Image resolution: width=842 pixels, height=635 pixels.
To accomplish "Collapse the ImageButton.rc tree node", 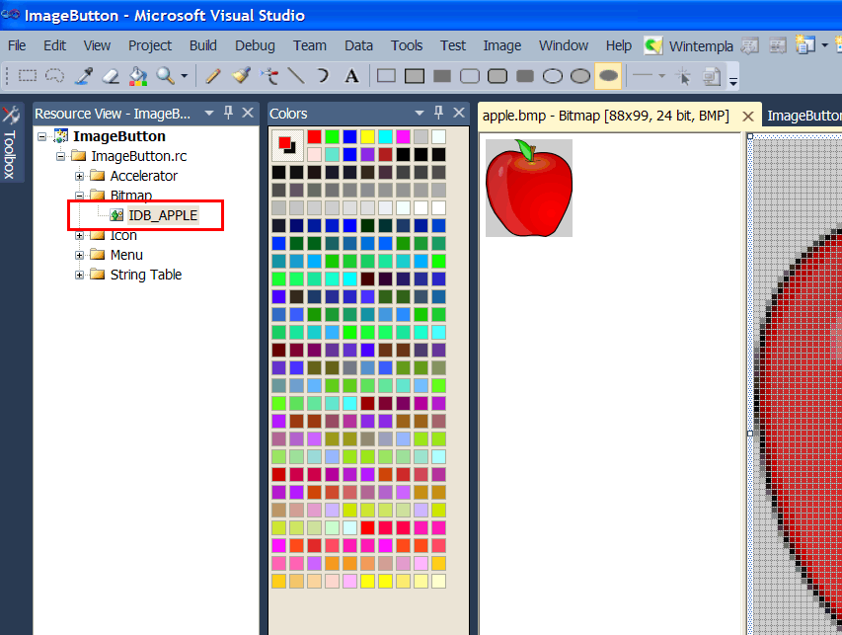I will click(x=60, y=156).
